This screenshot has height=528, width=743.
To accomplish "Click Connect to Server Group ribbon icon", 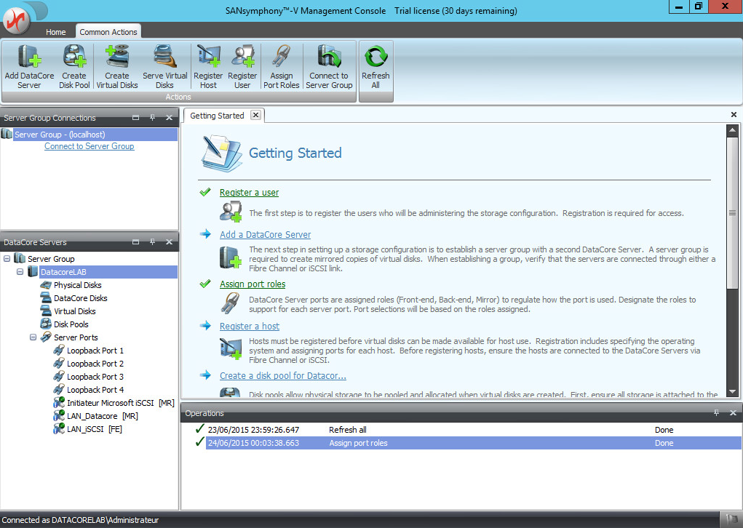I will pyautogui.click(x=329, y=57).
